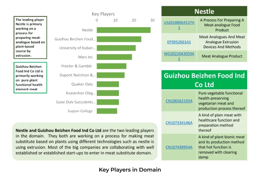Open patent link EP3952661A1
This screenshot has height=178, width=260.
179,42
